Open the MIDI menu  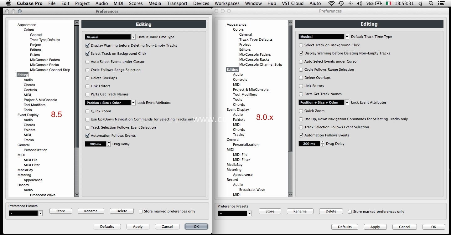pyautogui.click(x=119, y=3)
